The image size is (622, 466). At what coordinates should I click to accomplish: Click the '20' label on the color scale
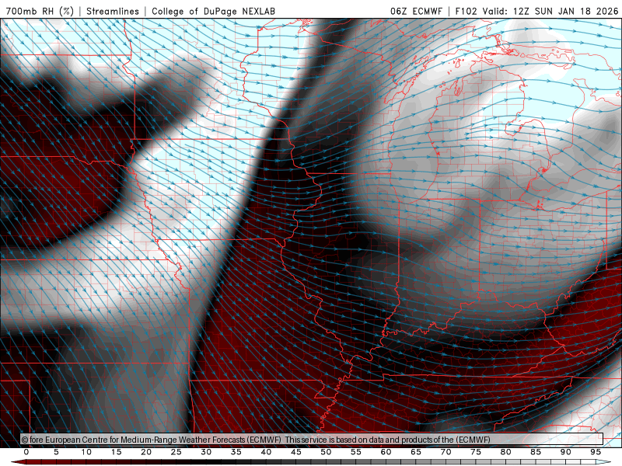pyautogui.click(x=146, y=452)
